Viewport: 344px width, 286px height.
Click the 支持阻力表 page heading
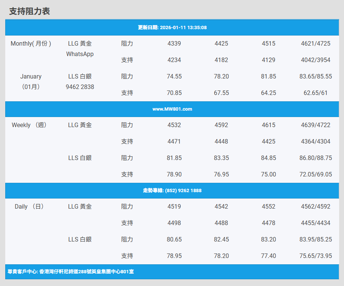[x=30, y=11]
